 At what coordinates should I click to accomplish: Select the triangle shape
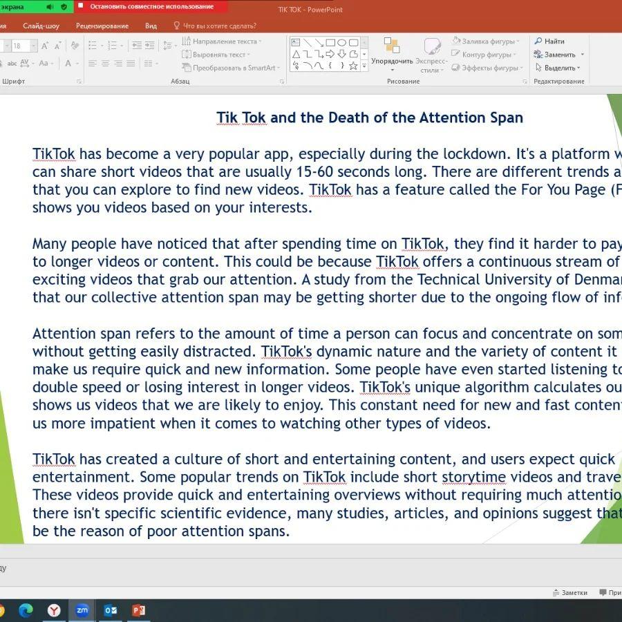[x=296, y=55]
